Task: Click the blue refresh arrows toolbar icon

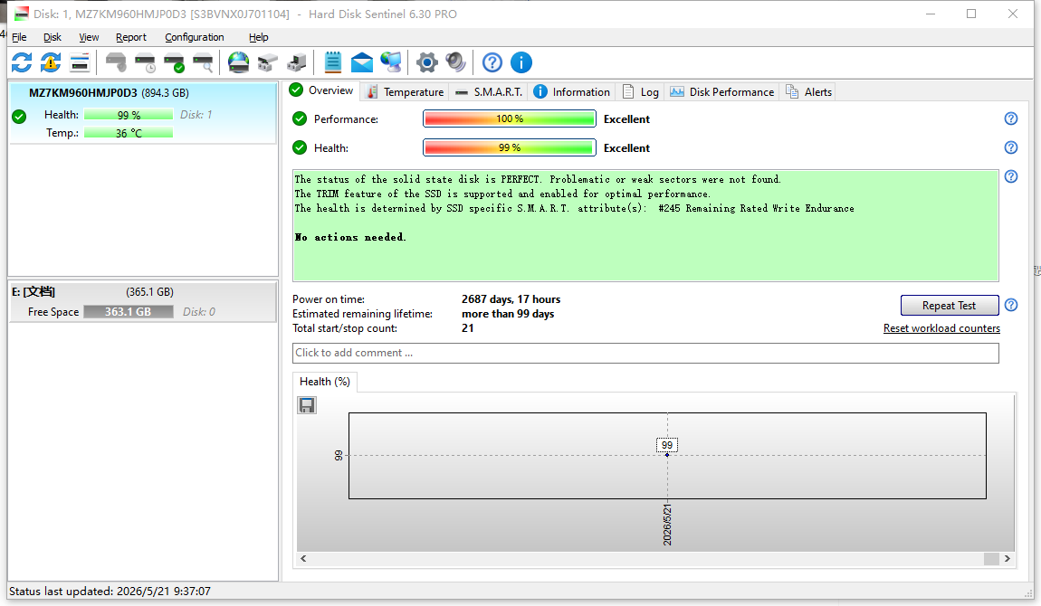Action: click(x=22, y=62)
